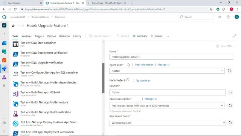Image resolution: width=241 pixels, height=136 pixels.
Task: Open the Azure subscription Free Trial dropdown
Action: (x=167, y=106)
